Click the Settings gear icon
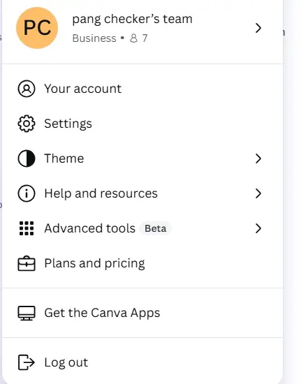The width and height of the screenshot is (301, 384). coord(27,124)
